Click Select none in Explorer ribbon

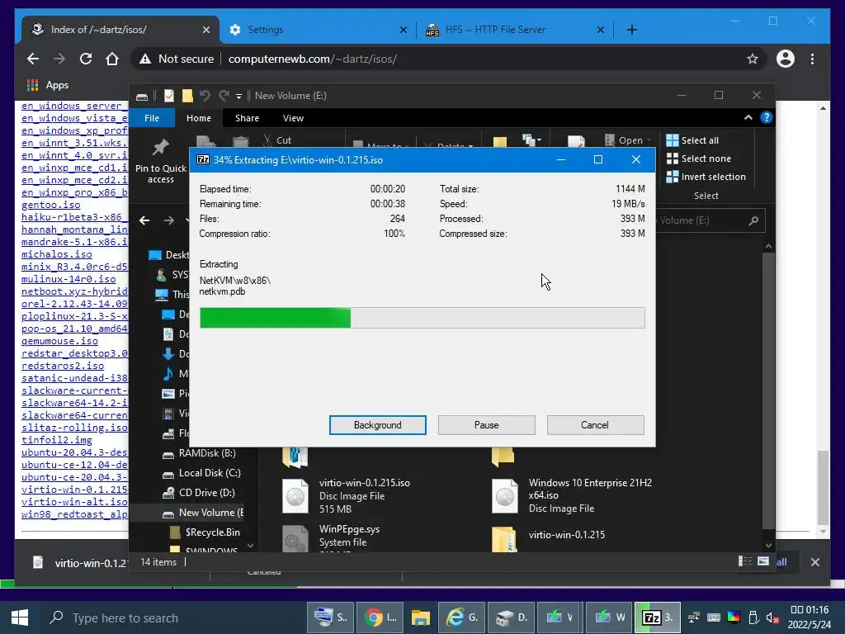coord(698,158)
